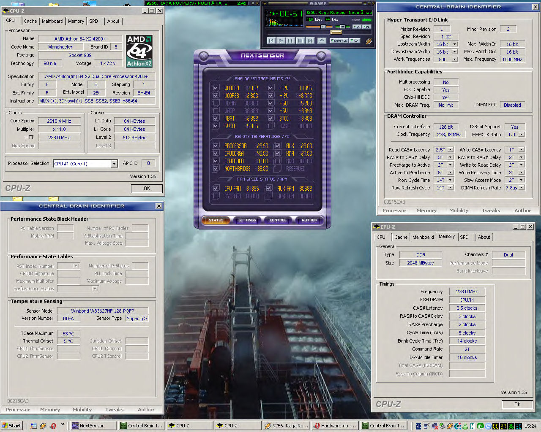Open Winamp equalizer via EQ button
Viewport: 541px width, 432px height.
(x=357, y=27)
